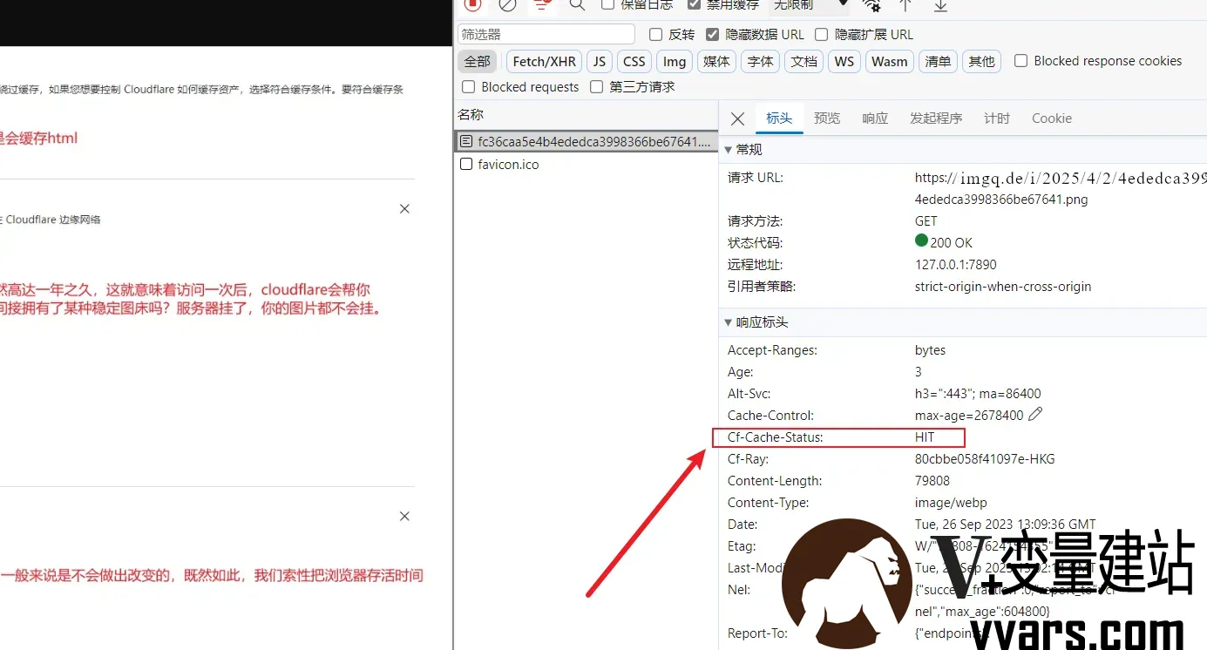This screenshot has width=1207, height=650.
Task: Click the Alt-Svc header value
Action: click(x=978, y=394)
